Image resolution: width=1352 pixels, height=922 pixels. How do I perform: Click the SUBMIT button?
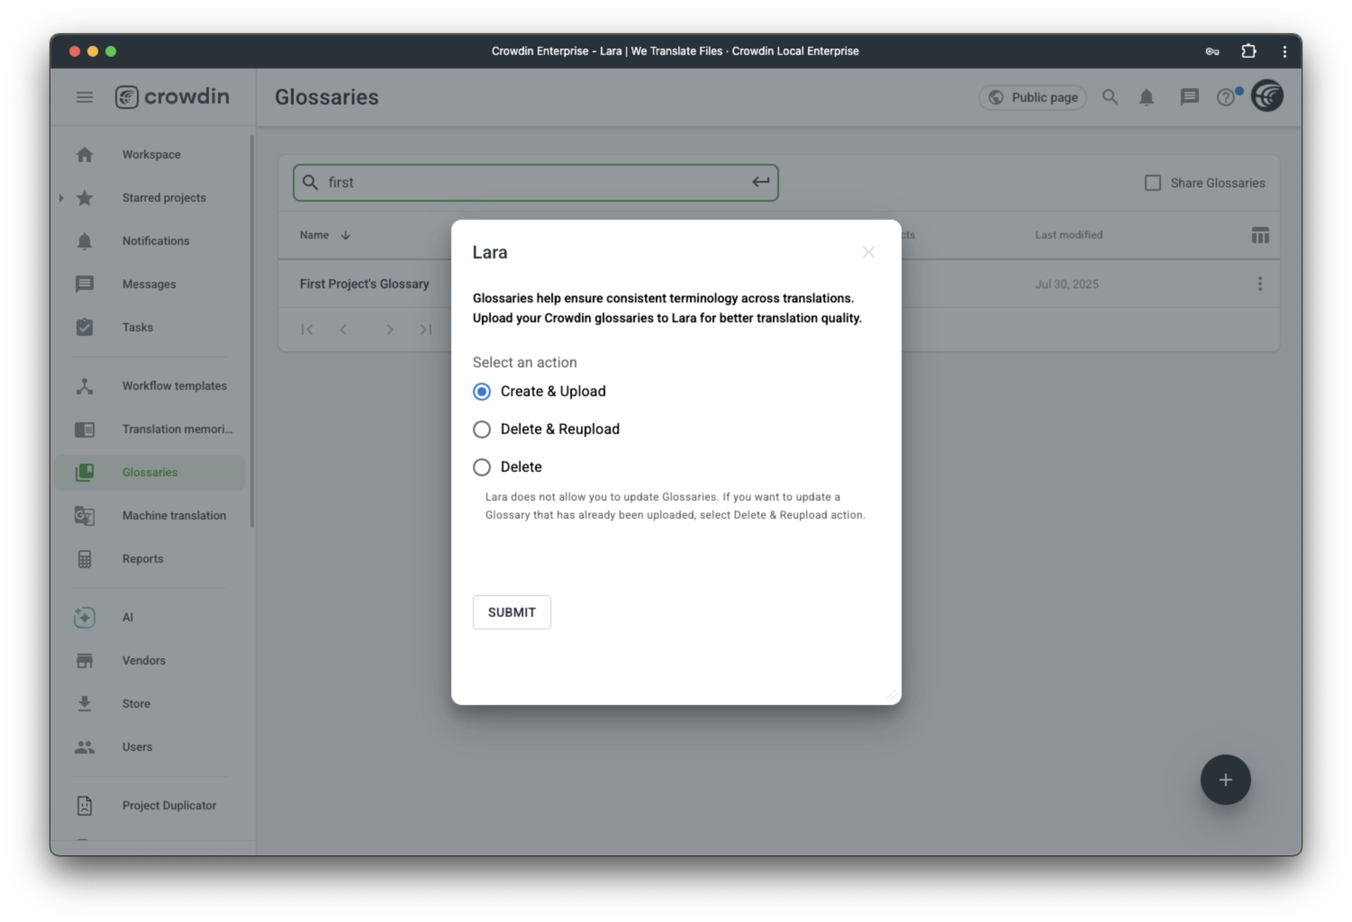tap(511, 612)
